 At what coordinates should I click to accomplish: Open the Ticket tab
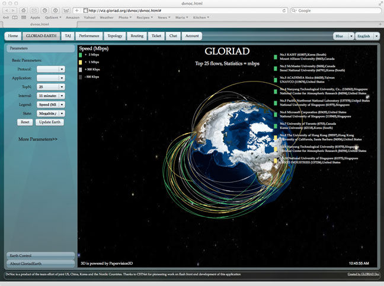(x=156, y=36)
